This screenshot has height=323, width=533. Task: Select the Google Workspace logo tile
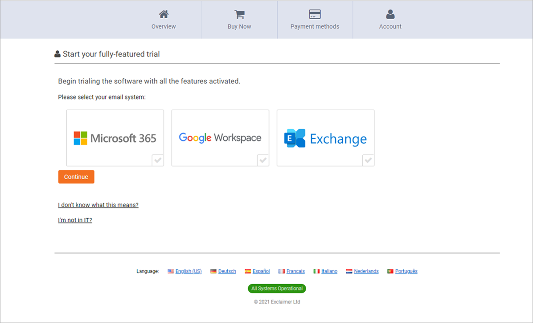pyautogui.click(x=220, y=138)
